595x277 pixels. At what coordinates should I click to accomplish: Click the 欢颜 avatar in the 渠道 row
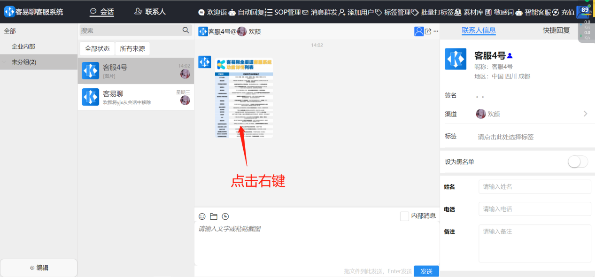click(x=481, y=114)
